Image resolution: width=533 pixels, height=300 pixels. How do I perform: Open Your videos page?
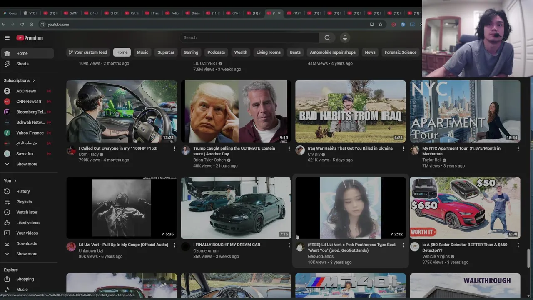click(27, 233)
